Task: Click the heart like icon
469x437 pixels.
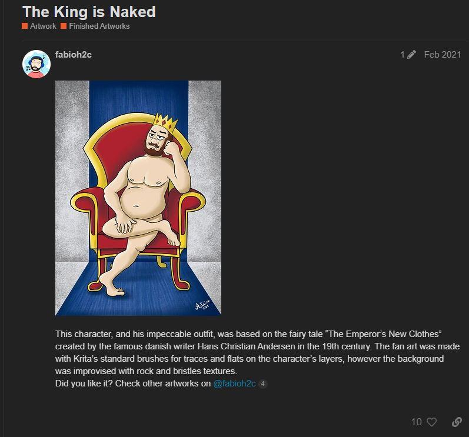Action: tap(431, 422)
